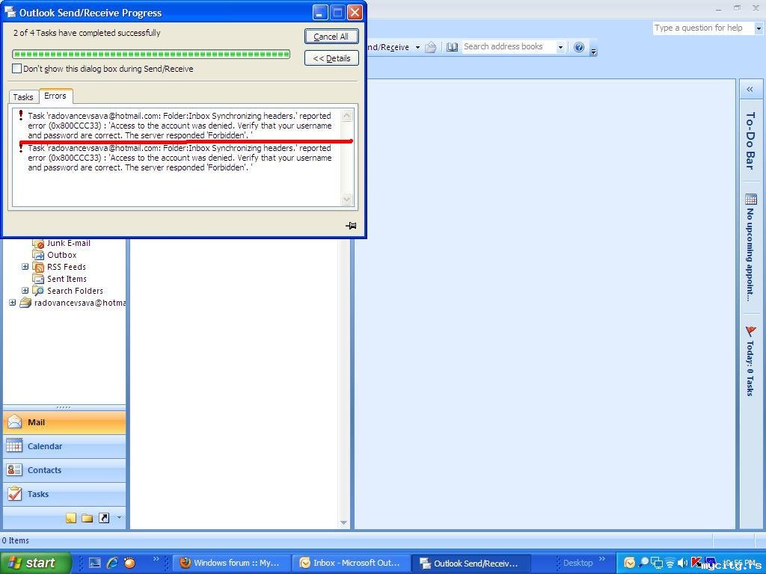Image resolution: width=766 pixels, height=574 pixels.
Task: Click the Send/Receive progress bar
Action: point(151,54)
